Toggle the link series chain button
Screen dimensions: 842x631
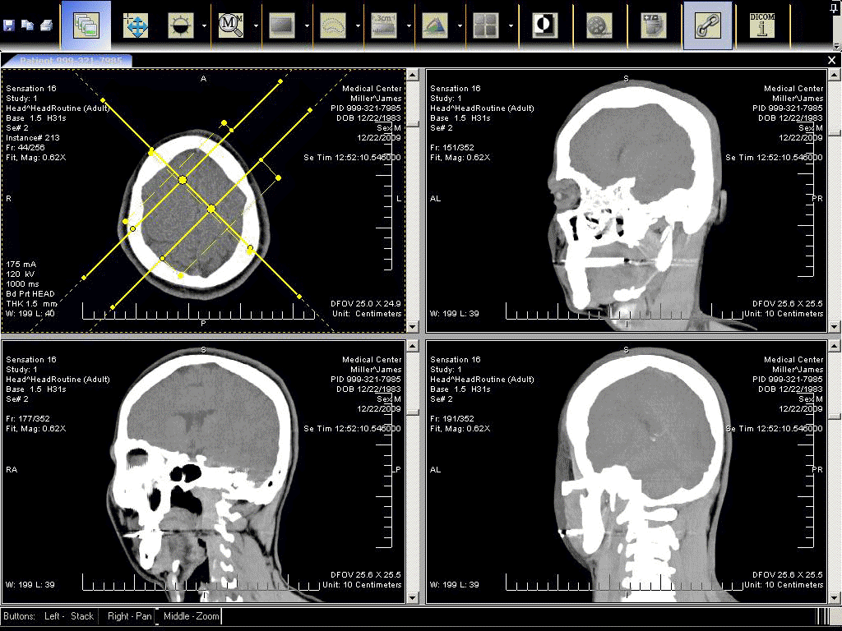tap(708, 25)
